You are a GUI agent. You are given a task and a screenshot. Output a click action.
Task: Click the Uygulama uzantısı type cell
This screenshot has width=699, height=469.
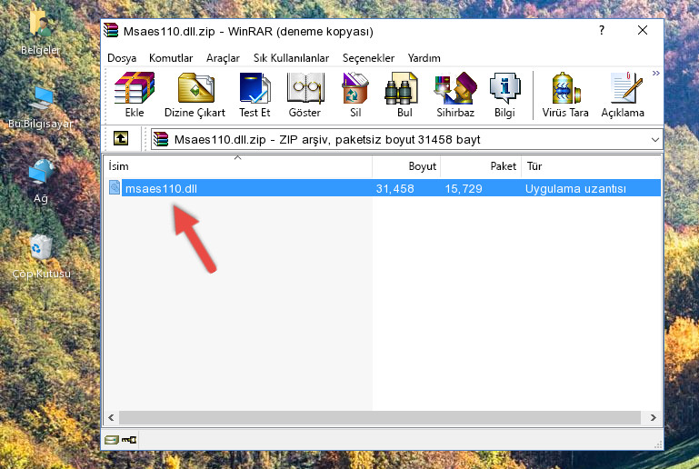point(575,188)
